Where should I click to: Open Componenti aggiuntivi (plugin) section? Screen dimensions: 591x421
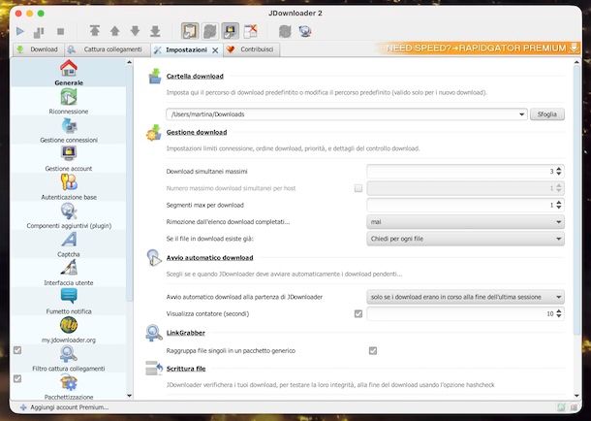coord(69,215)
